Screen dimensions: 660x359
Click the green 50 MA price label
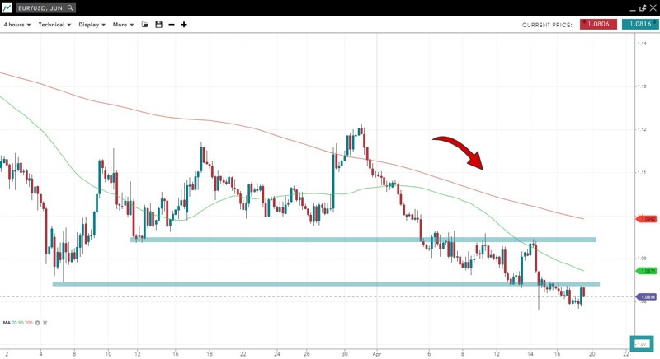(x=647, y=270)
